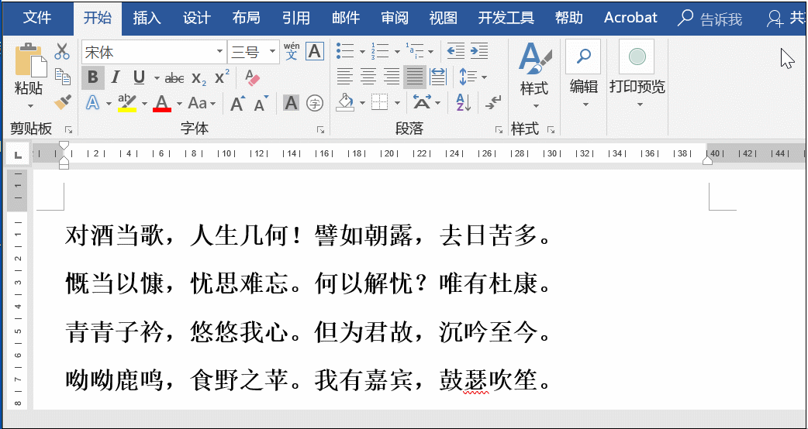The width and height of the screenshot is (808, 429).
Task: Expand the line spacing dropdown
Action: tap(484, 77)
